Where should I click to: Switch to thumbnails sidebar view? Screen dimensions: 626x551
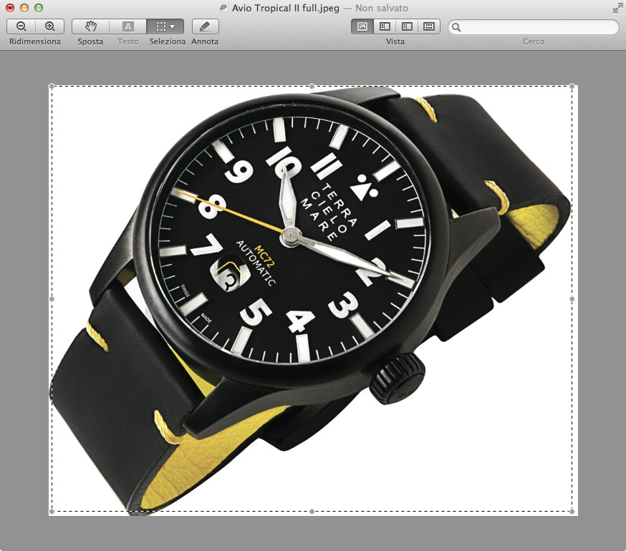pos(385,26)
